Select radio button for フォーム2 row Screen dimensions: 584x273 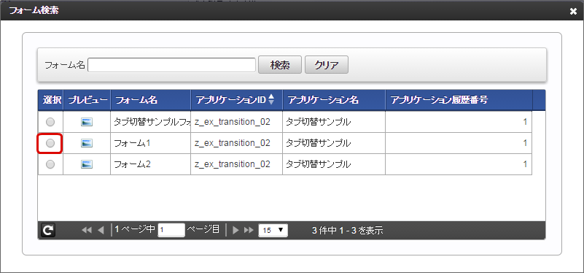[x=50, y=164]
